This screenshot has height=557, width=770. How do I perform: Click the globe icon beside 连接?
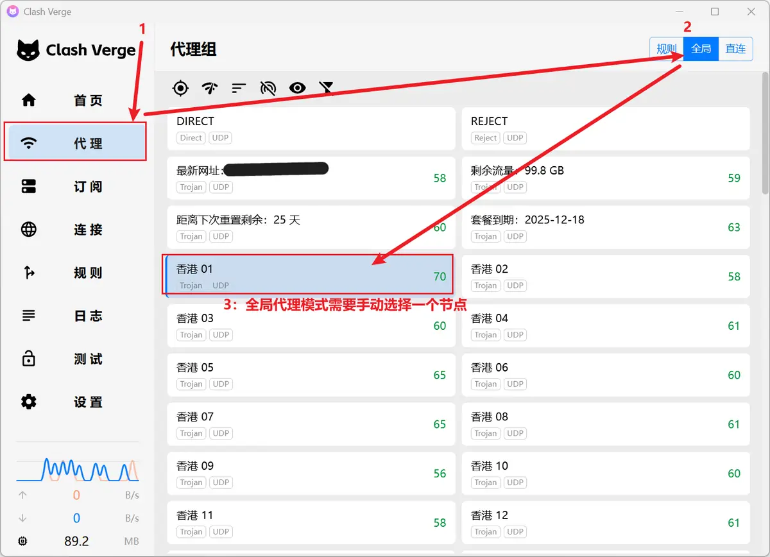point(29,230)
